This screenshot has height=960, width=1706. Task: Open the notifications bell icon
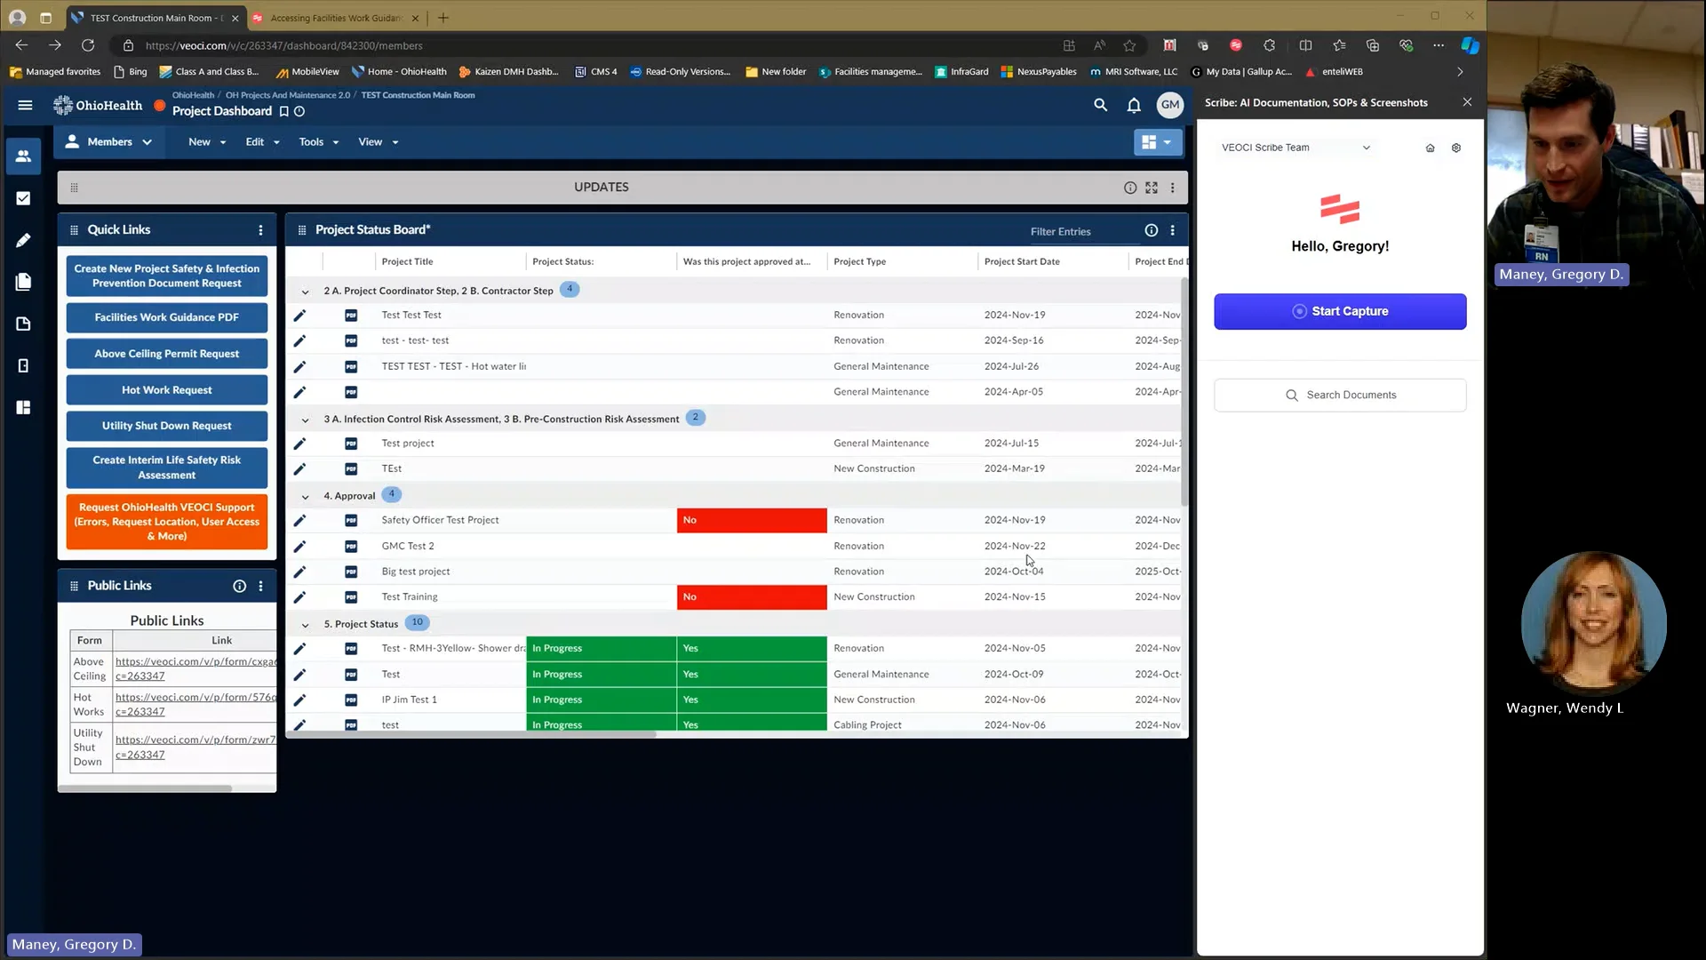[x=1134, y=105]
